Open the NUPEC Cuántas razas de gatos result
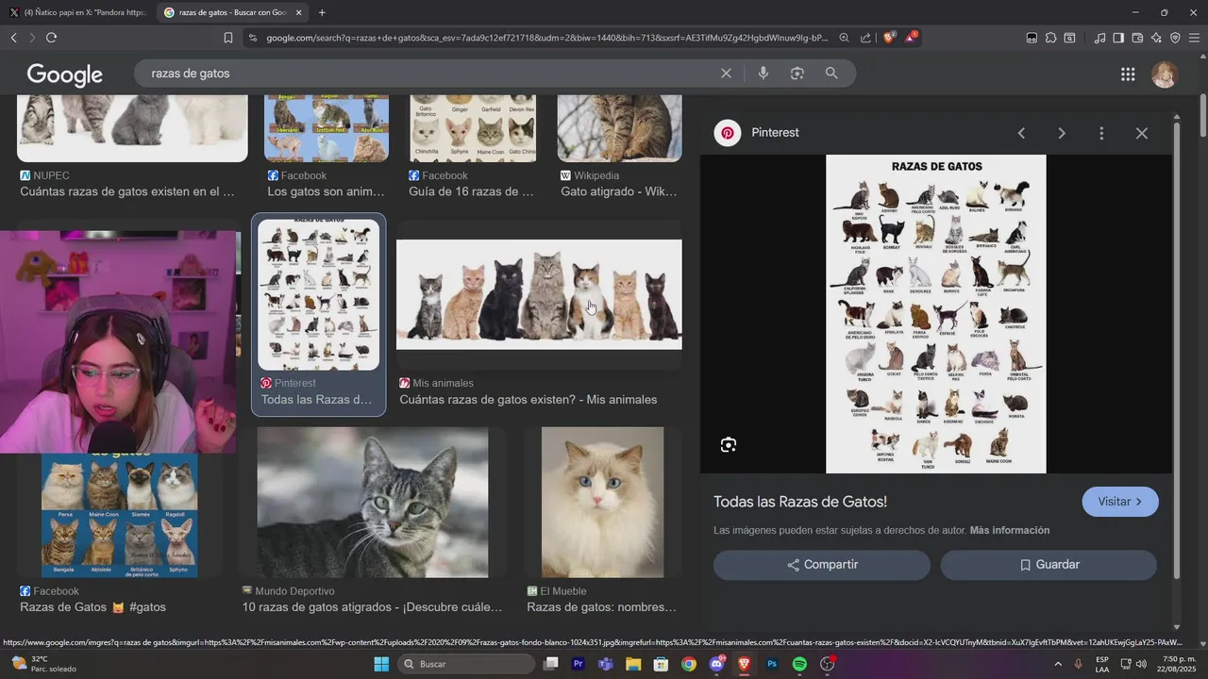The height and width of the screenshot is (679, 1208). [x=127, y=191]
